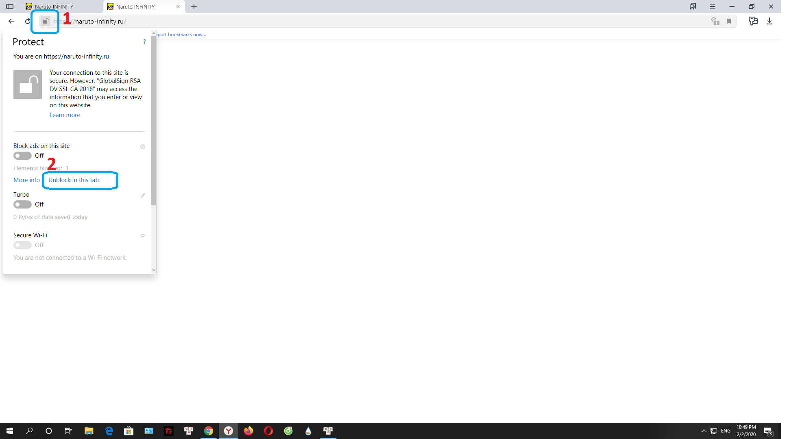Viewport: 789px width, 439px height.
Task: Show hidden tray icons chevron
Action: click(704, 431)
